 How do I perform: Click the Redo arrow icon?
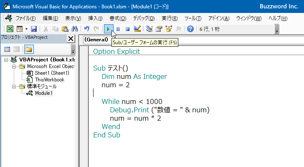[x=96, y=29]
